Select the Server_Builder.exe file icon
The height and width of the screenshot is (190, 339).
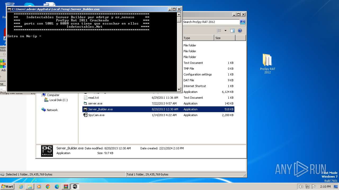85,109
